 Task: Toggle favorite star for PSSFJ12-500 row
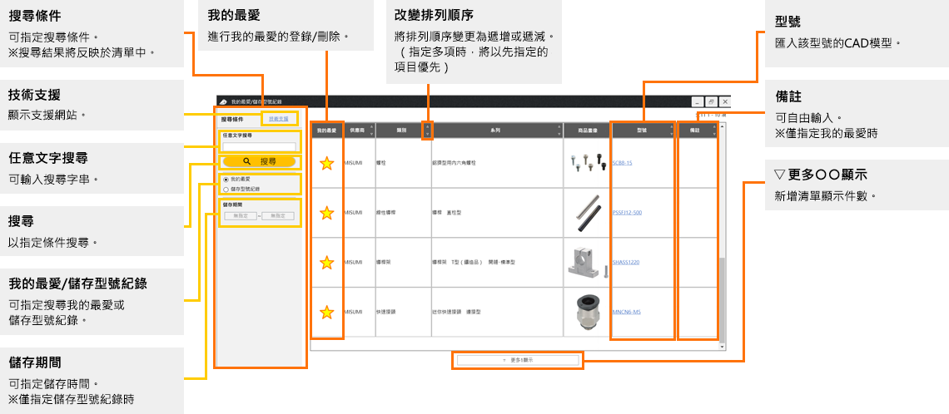(327, 213)
